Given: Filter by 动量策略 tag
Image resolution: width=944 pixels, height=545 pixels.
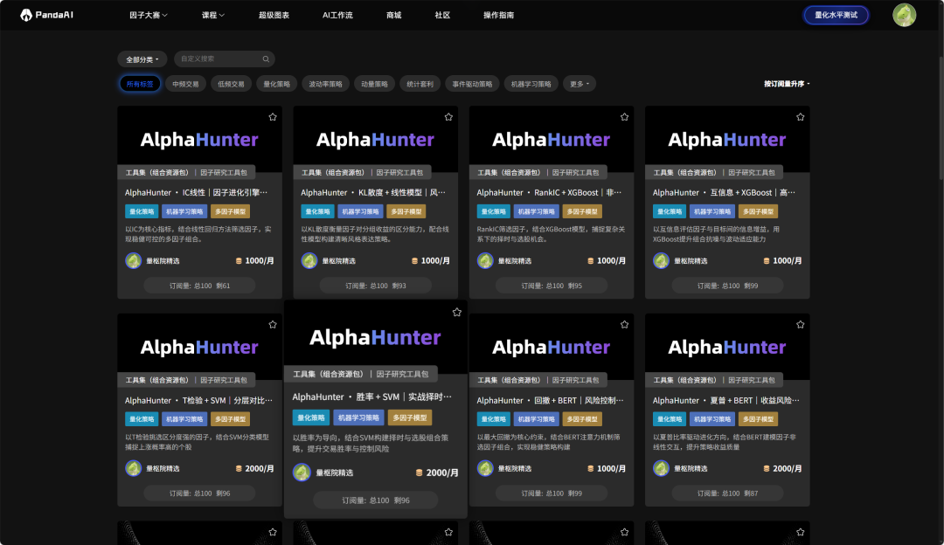Looking at the screenshot, I should click(x=374, y=84).
